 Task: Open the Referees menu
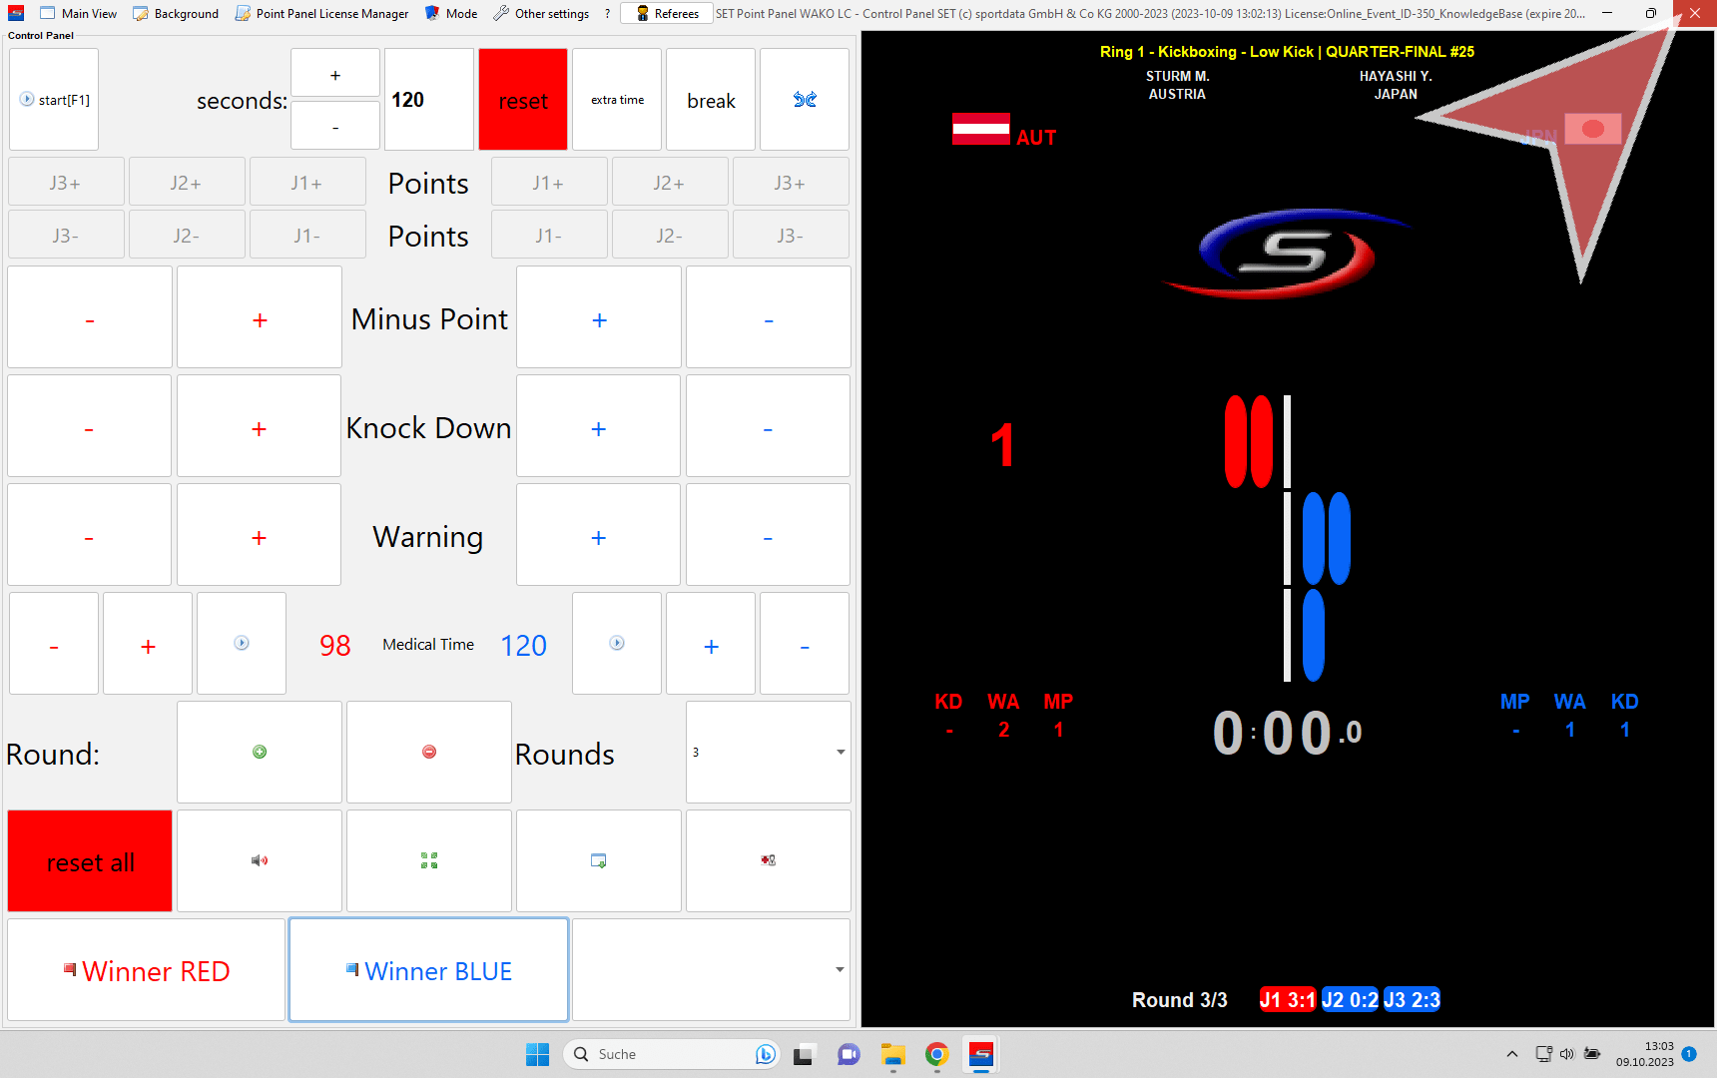click(x=667, y=13)
